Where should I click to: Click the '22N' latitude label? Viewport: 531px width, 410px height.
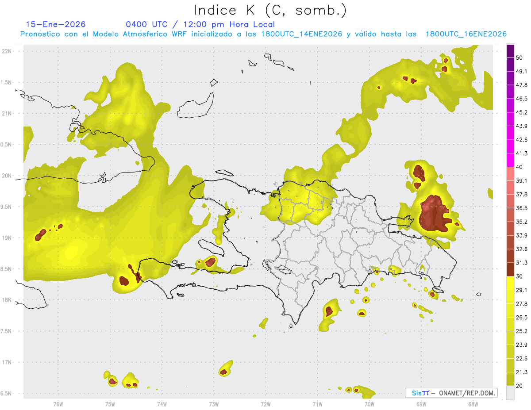pyautogui.click(x=7, y=51)
